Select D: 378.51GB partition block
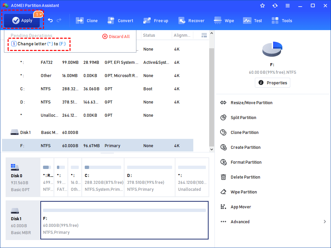Screen dimensions: 331x248 coord(150,177)
